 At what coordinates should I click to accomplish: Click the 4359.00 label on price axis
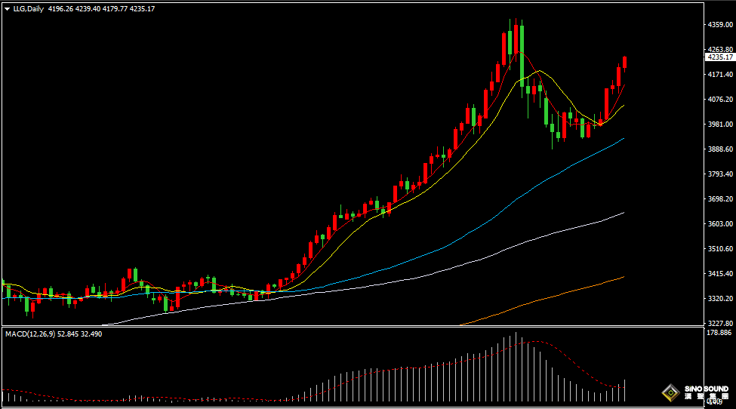[719, 25]
